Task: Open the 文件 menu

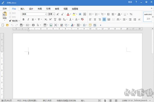Action: pyautogui.click(x=5, y=9)
